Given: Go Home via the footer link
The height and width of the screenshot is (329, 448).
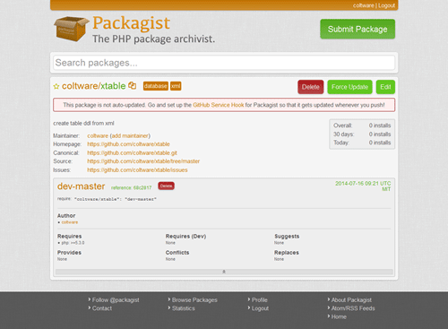Looking at the screenshot, I should click(x=339, y=316).
